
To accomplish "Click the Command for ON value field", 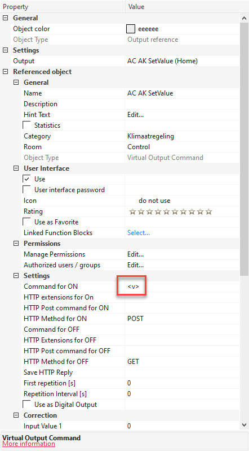I will coord(182,287).
